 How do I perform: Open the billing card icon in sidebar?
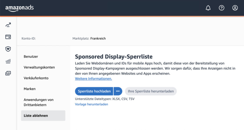pos(8,37)
